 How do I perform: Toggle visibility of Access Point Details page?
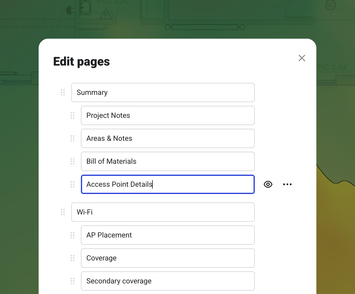coord(268,184)
